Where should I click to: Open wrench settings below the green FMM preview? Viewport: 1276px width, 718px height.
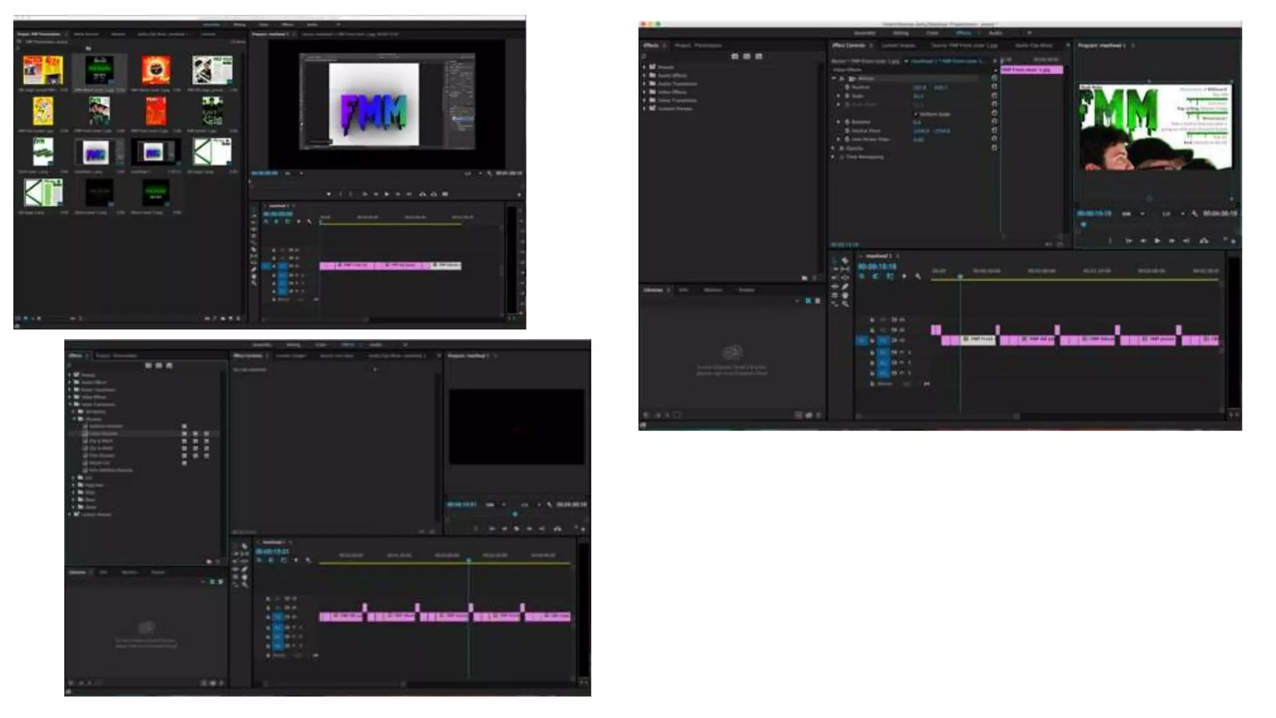(1194, 214)
